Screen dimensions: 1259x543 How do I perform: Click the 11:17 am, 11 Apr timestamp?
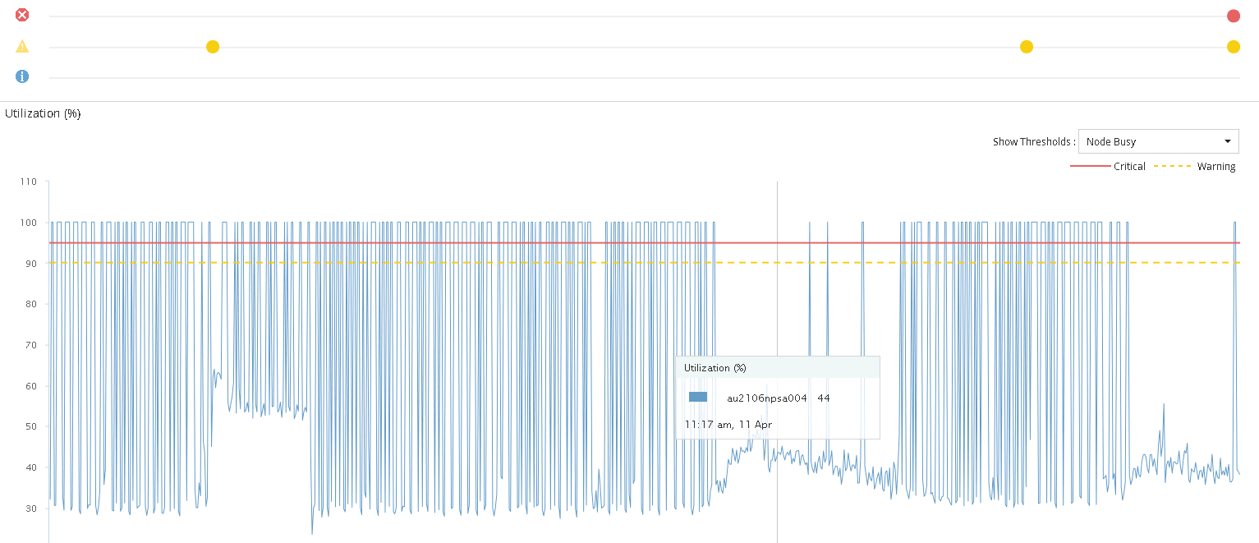coord(728,425)
